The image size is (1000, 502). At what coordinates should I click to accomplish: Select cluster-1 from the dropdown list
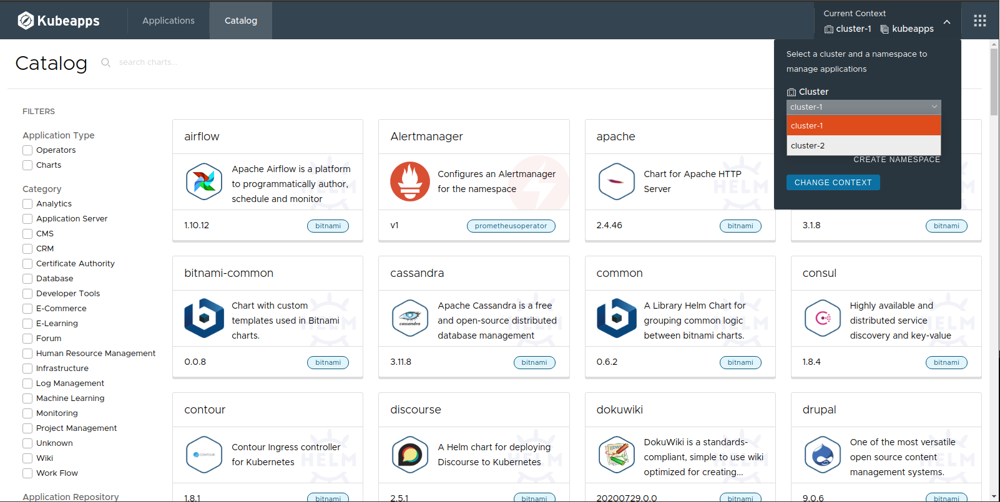pos(863,125)
